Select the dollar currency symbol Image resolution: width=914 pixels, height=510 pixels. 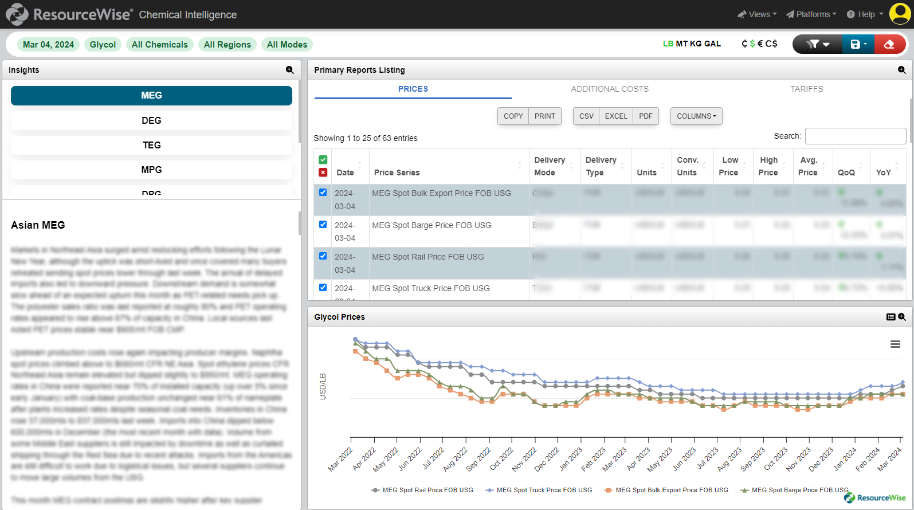click(752, 44)
